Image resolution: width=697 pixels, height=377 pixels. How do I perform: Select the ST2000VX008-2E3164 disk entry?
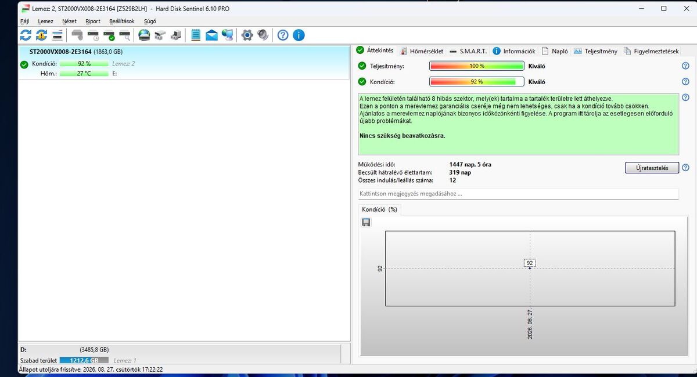184,63
